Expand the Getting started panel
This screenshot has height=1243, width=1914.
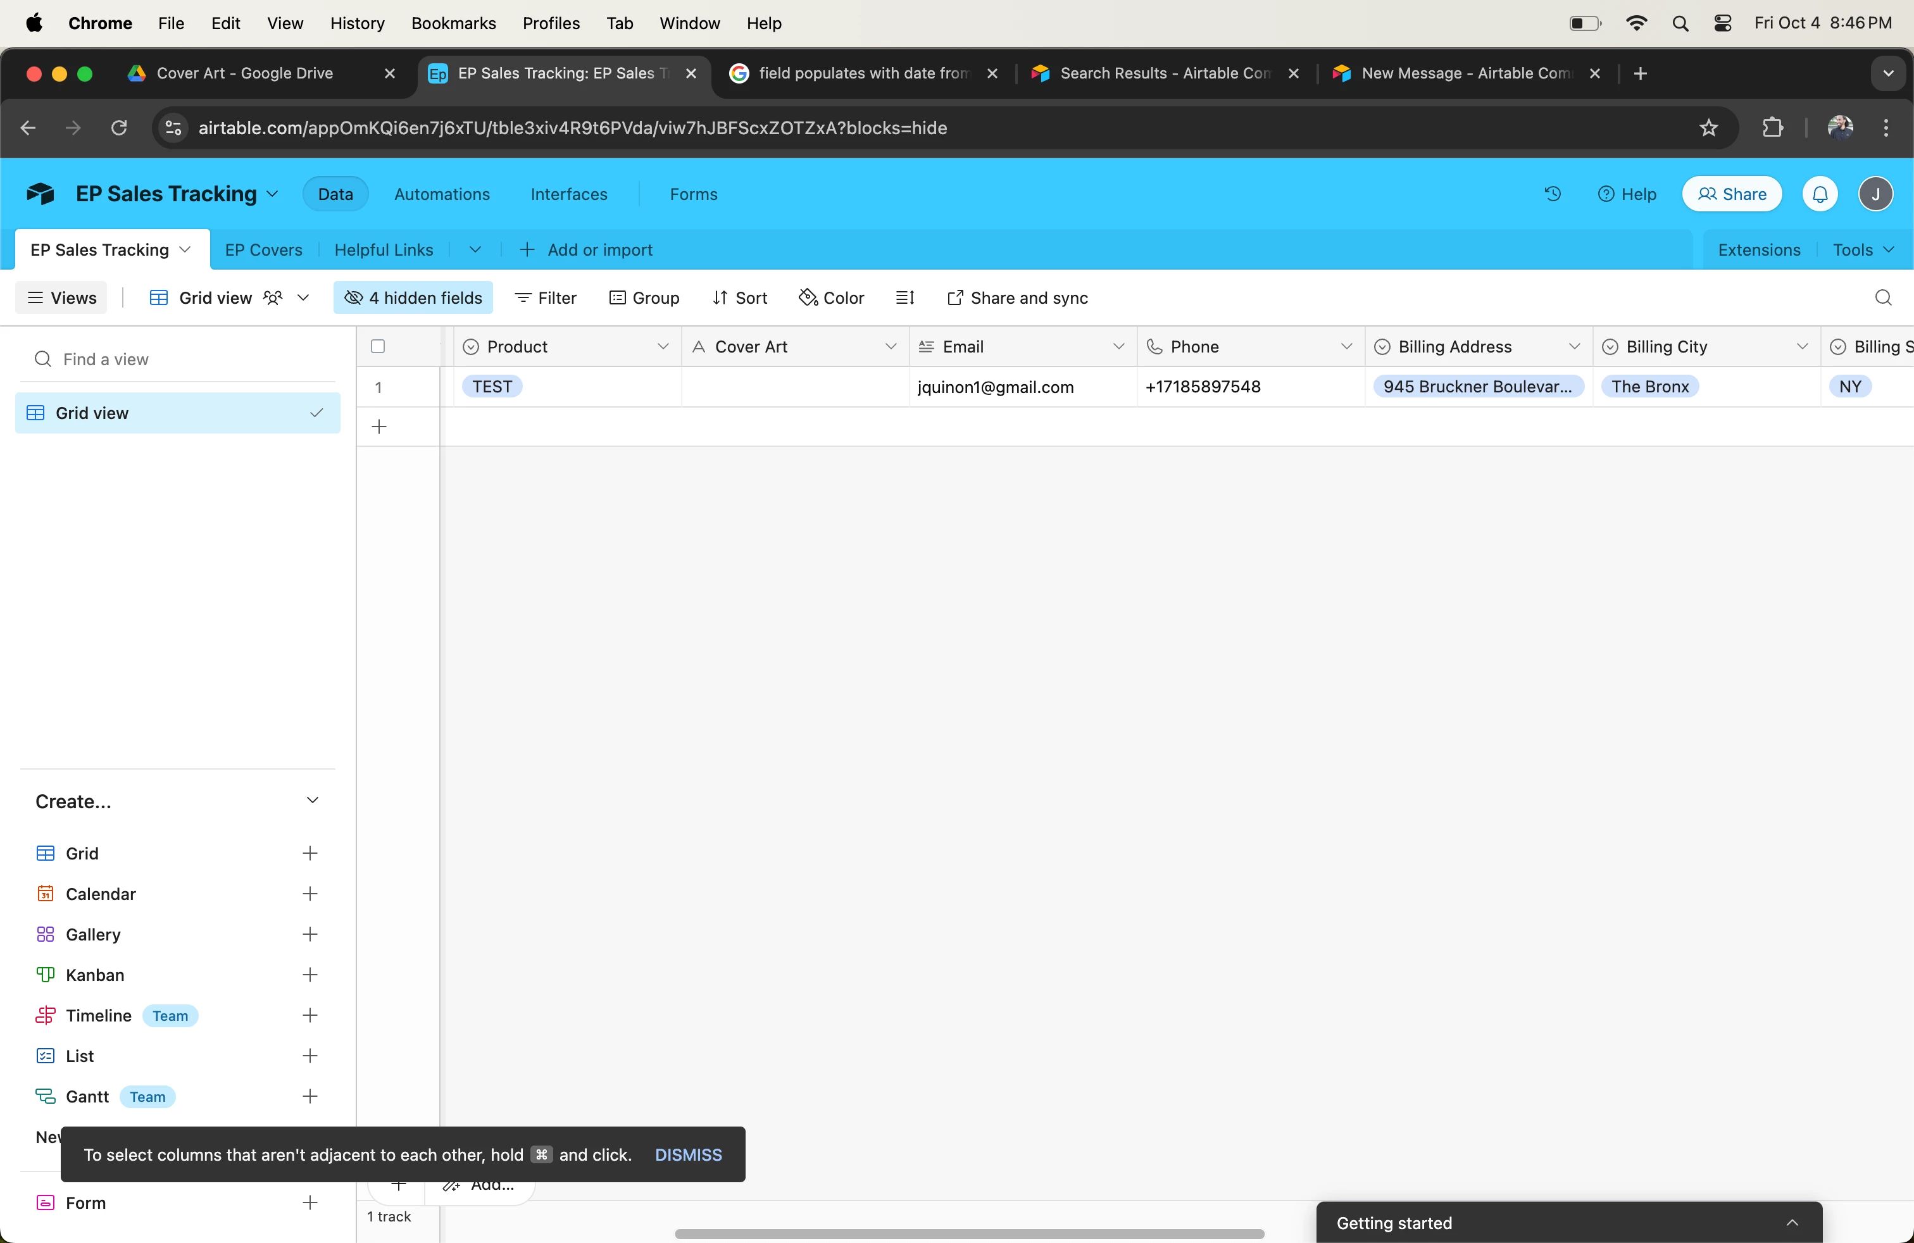pos(1792,1223)
